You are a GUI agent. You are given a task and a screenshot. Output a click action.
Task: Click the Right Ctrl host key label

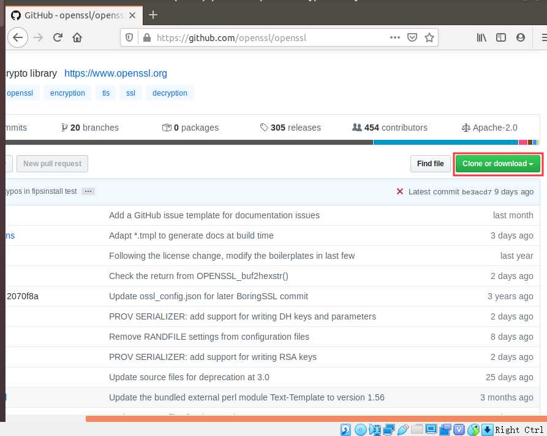519,430
